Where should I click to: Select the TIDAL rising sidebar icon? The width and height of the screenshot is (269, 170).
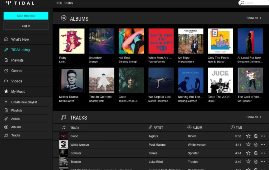point(6,50)
